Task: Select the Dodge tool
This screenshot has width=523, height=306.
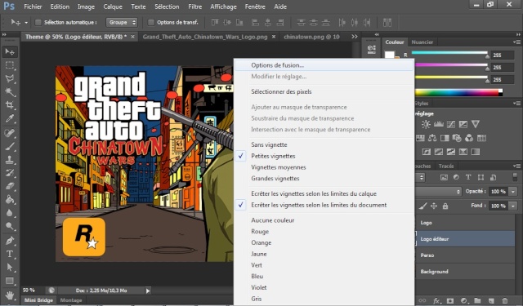Action: point(10,226)
